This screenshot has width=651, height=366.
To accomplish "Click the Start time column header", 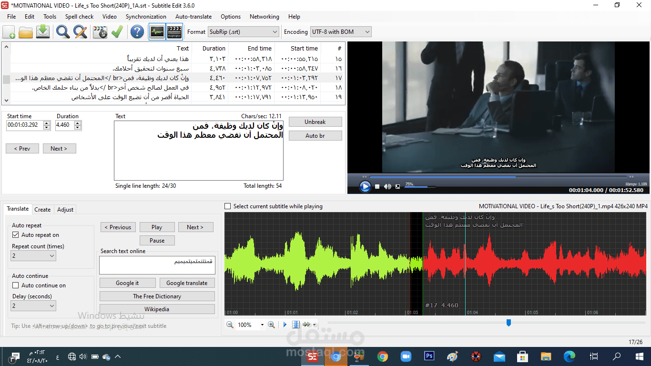I will pos(298,48).
